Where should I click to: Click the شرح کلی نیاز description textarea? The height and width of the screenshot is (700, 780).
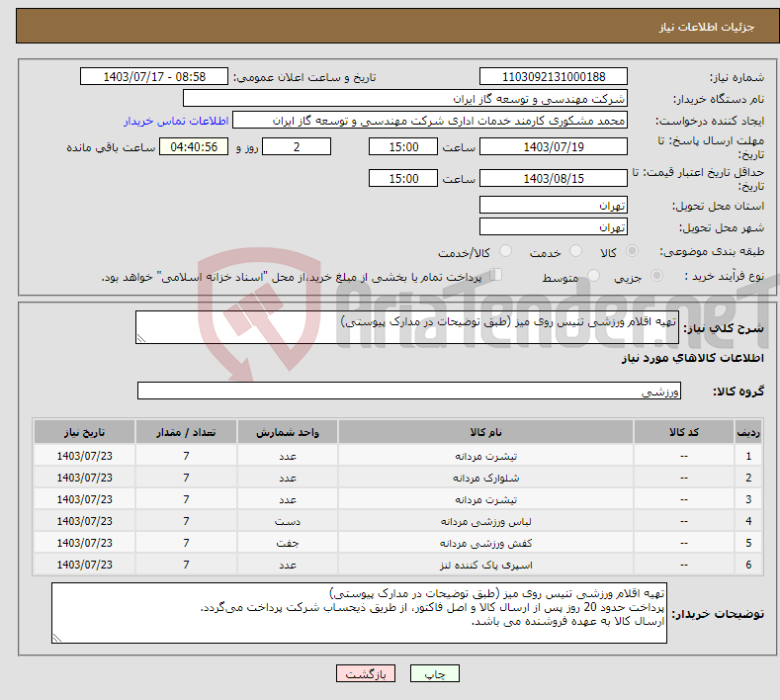click(407, 327)
